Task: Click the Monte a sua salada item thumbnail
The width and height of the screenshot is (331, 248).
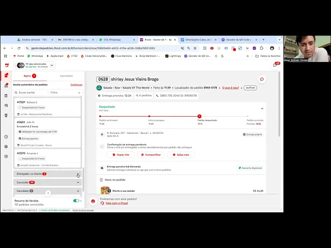Action: (105, 190)
